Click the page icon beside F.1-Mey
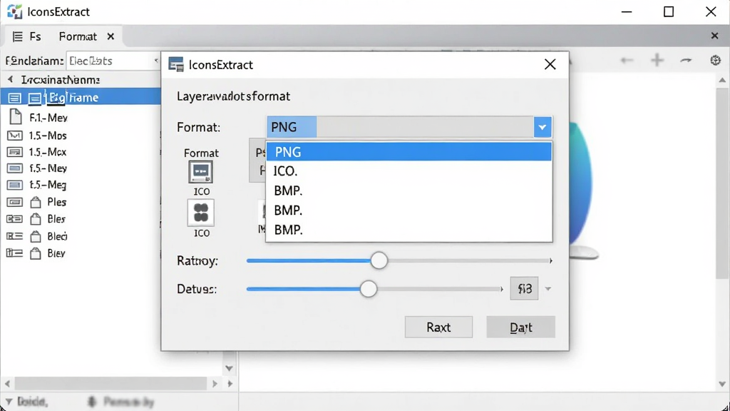The width and height of the screenshot is (730, 411). tap(15, 116)
